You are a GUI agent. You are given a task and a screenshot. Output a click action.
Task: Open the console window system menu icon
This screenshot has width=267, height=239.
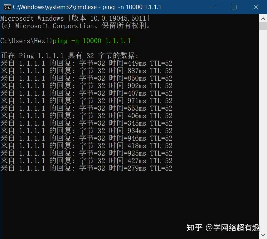pyautogui.click(x=7, y=7)
